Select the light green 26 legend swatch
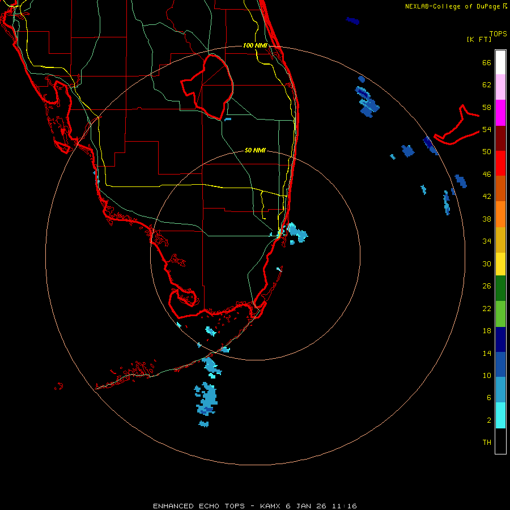Viewport: 510px width, 510px height. [500, 314]
